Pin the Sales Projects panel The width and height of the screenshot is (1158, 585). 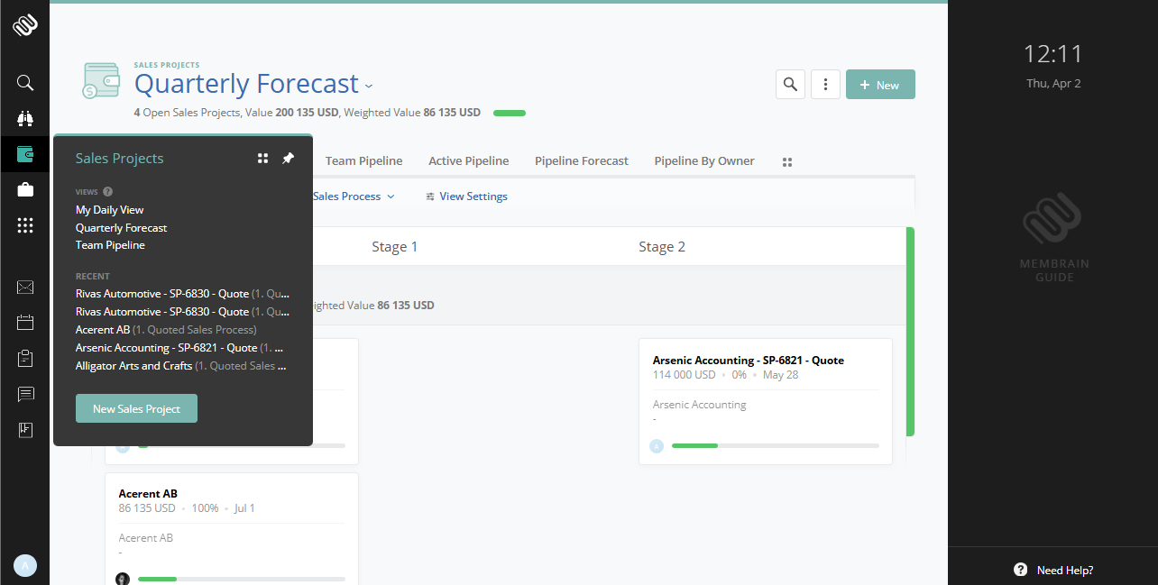[288, 157]
